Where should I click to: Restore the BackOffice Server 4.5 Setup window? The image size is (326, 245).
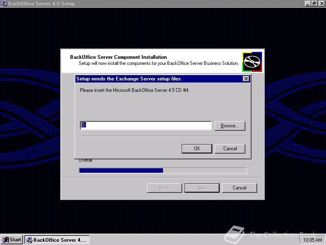click(x=314, y=4)
